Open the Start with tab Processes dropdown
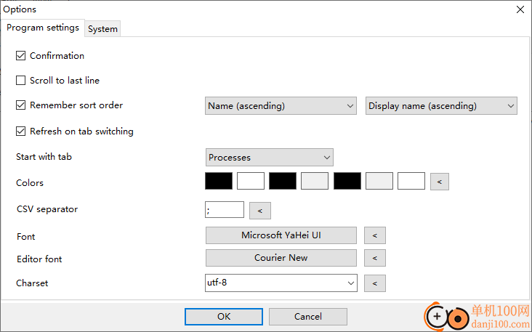The width and height of the screenshot is (532, 332). 269,158
